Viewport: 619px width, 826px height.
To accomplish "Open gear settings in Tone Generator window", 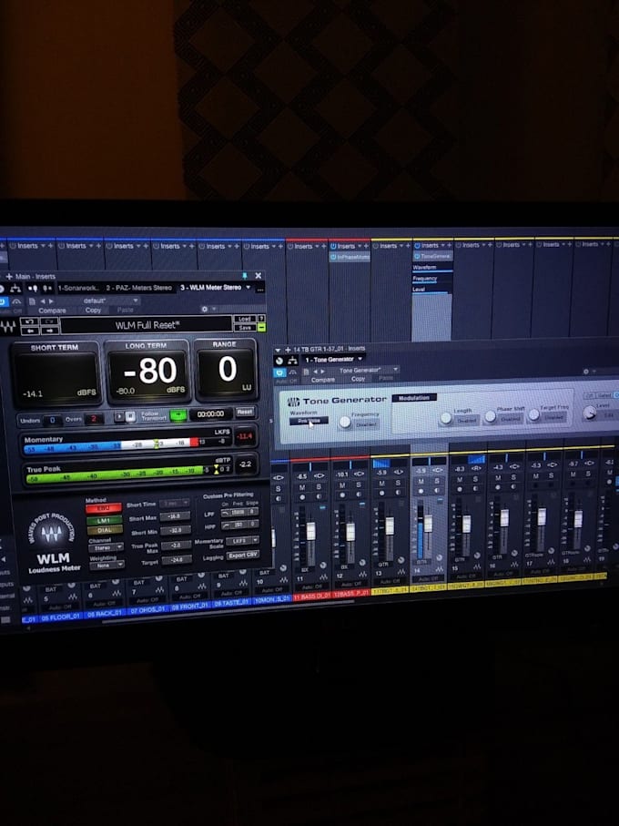I will click(586, 372).
